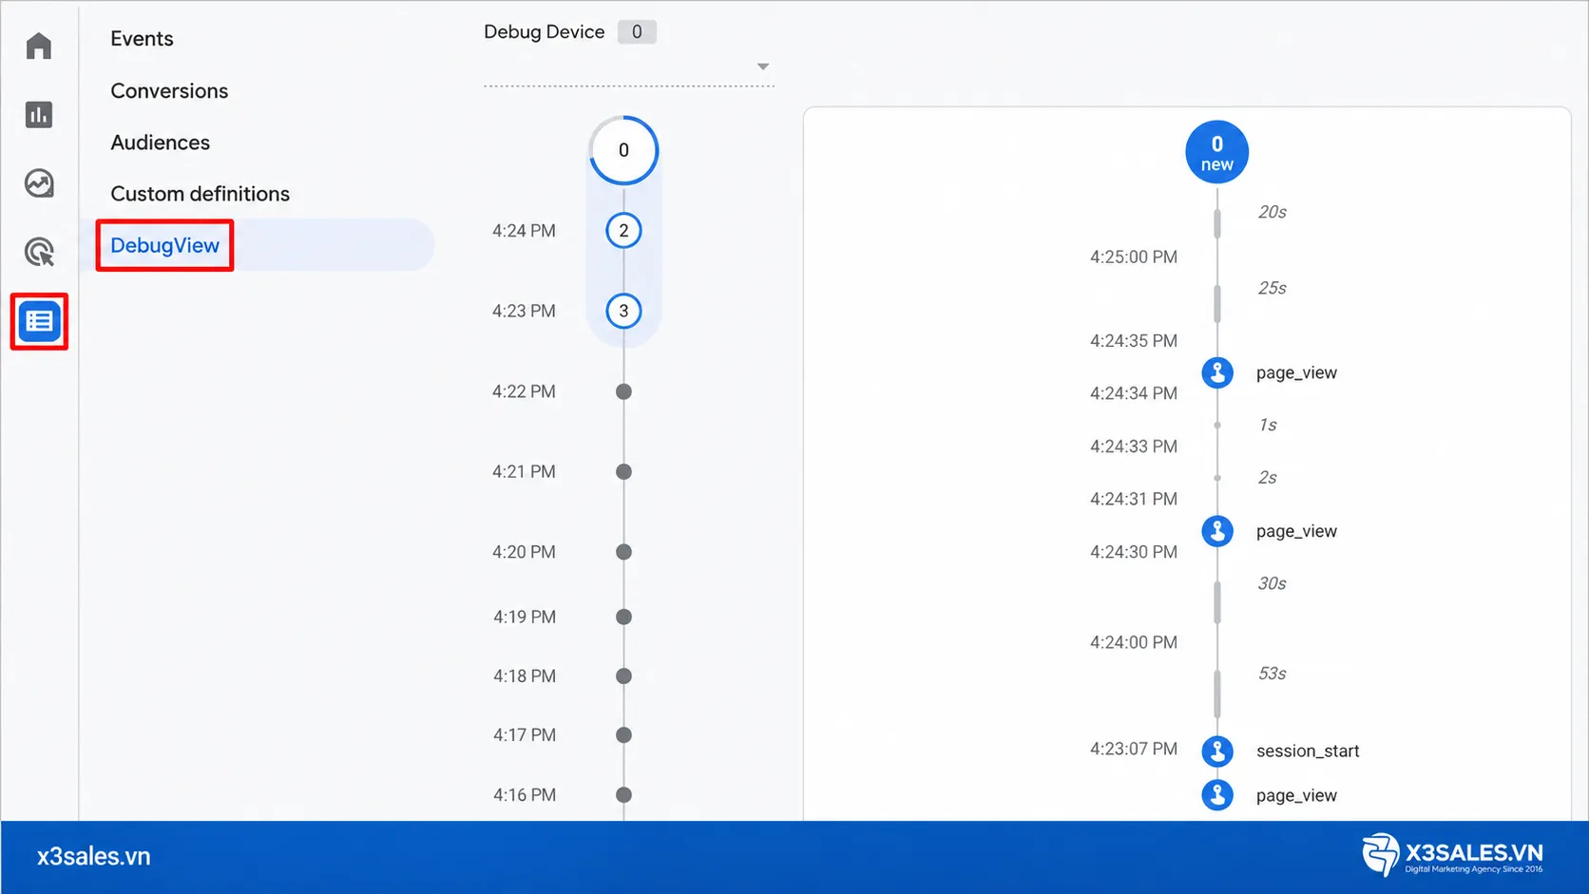Viewport: 1589px width, 894px height.
Task: Open the Configure list icon
Action: (39, 321)
